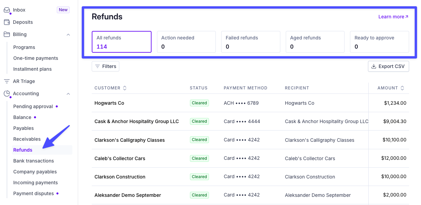Image resolution: width=421 pixels, height=205 pixels.
Task: Select the Ready to approve card
Action: [x=380, y=42]
